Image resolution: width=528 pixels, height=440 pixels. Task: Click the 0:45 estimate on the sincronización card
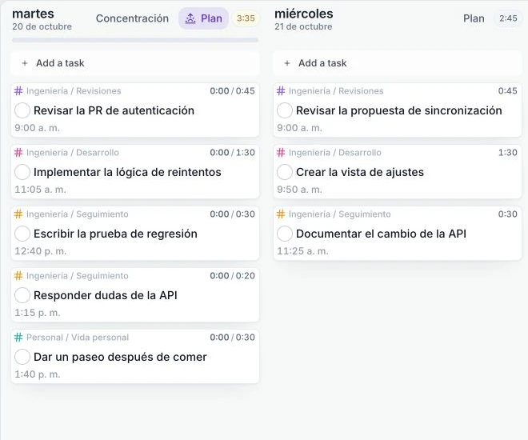click(508, 91)
